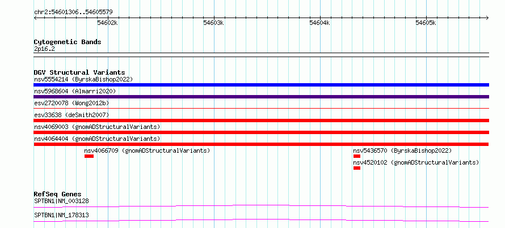Click the 54605k ruler tick label
The width and height of the screenshot is (505, 228).
pos(426,23)
